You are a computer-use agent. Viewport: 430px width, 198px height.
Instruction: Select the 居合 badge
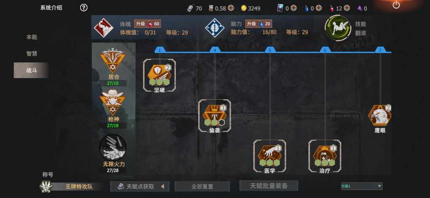click(x=113, y=61)
